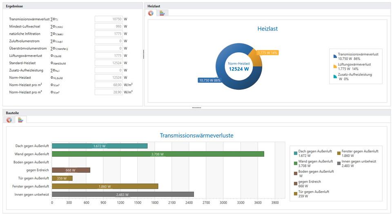Focus the Norm-Heizlast pro m² field

tap(109, 85)
